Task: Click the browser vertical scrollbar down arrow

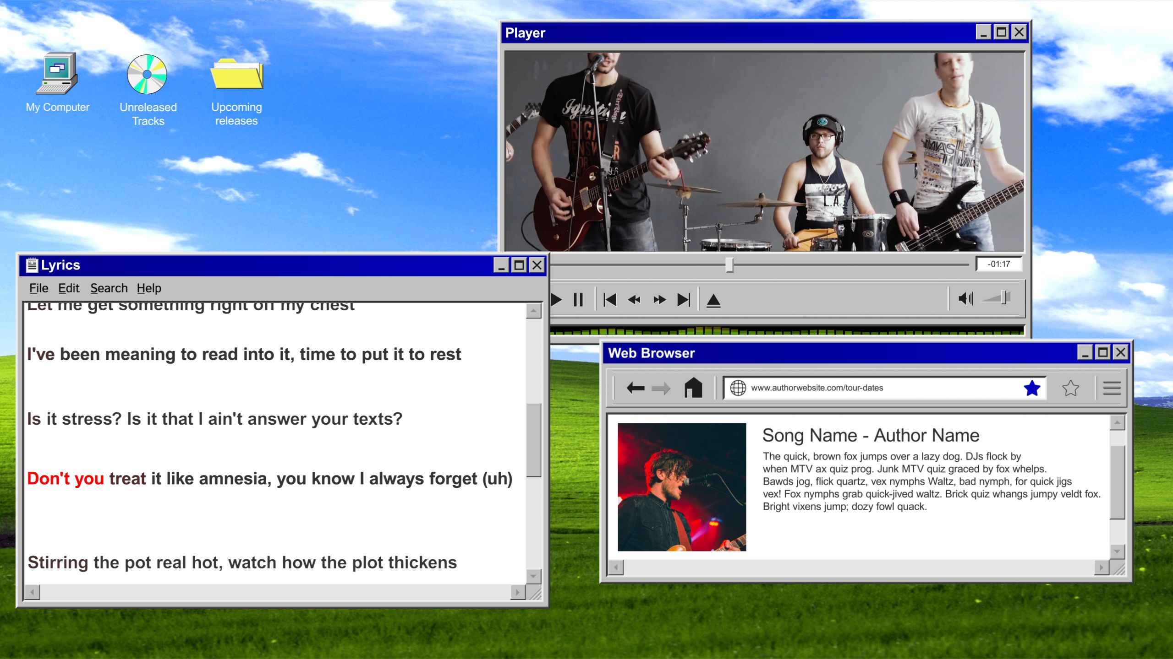Action: pos(1117,551)
